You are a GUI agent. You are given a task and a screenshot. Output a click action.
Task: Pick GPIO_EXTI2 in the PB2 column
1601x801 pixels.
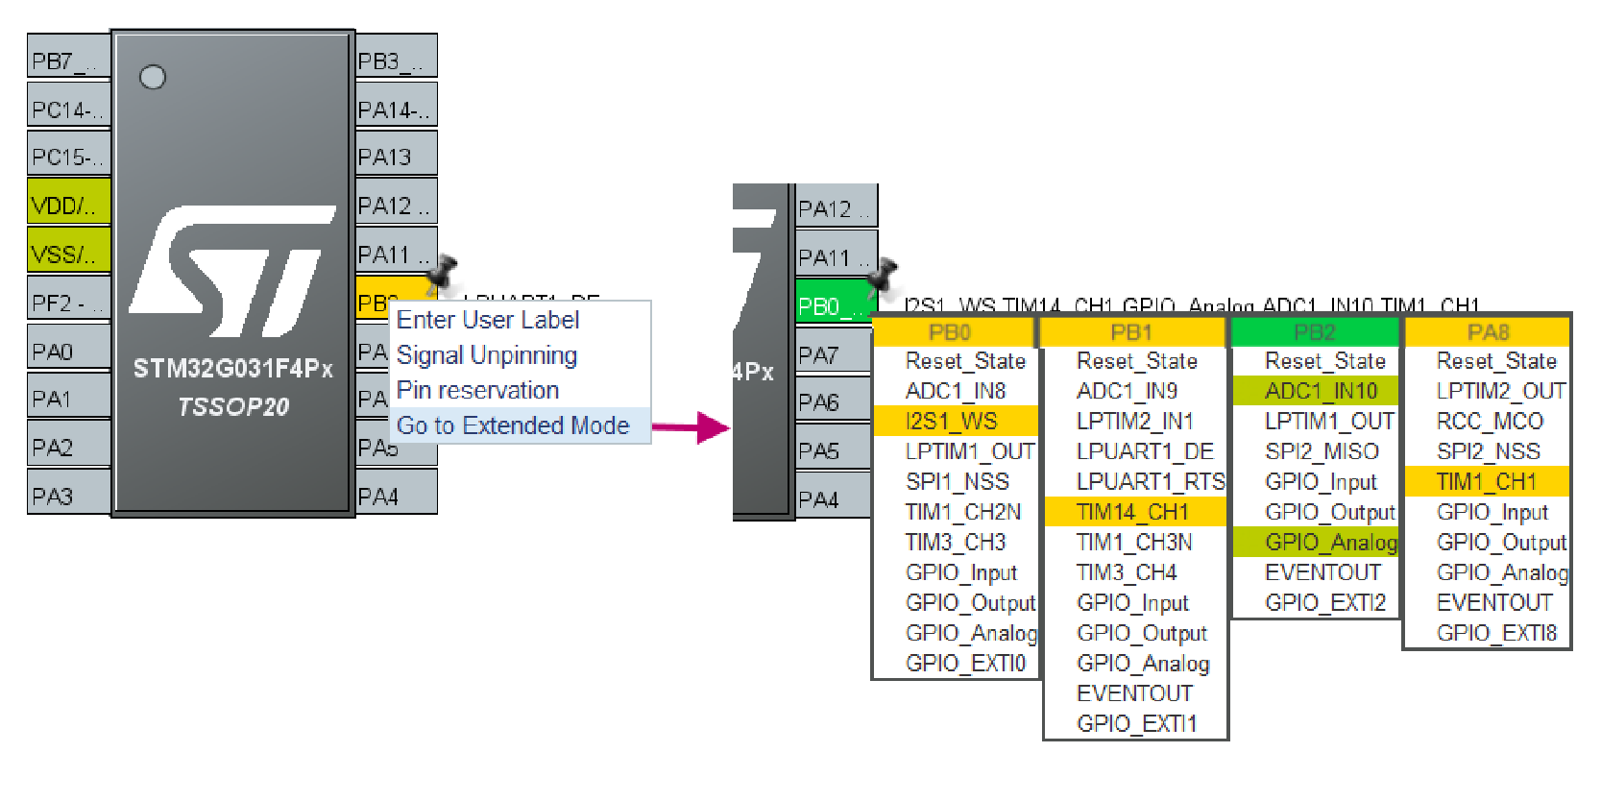click(1325, 602)
